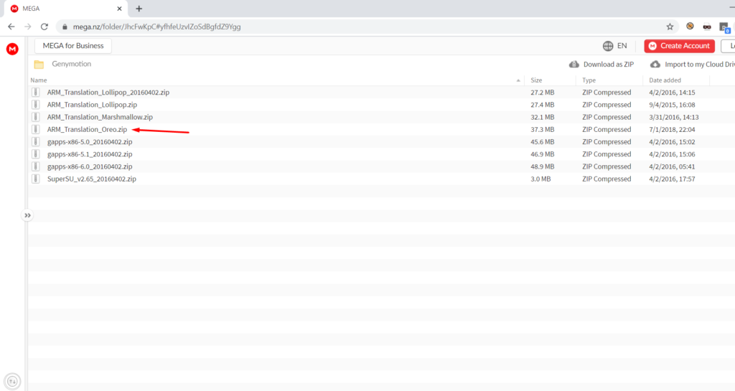Click the 27.2 MB size cell
Screen dimensions: 735x391
tap(543, 93)
